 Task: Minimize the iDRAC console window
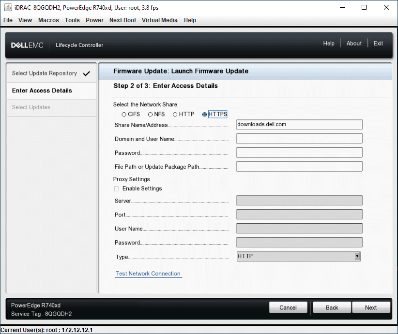point(342,7)
